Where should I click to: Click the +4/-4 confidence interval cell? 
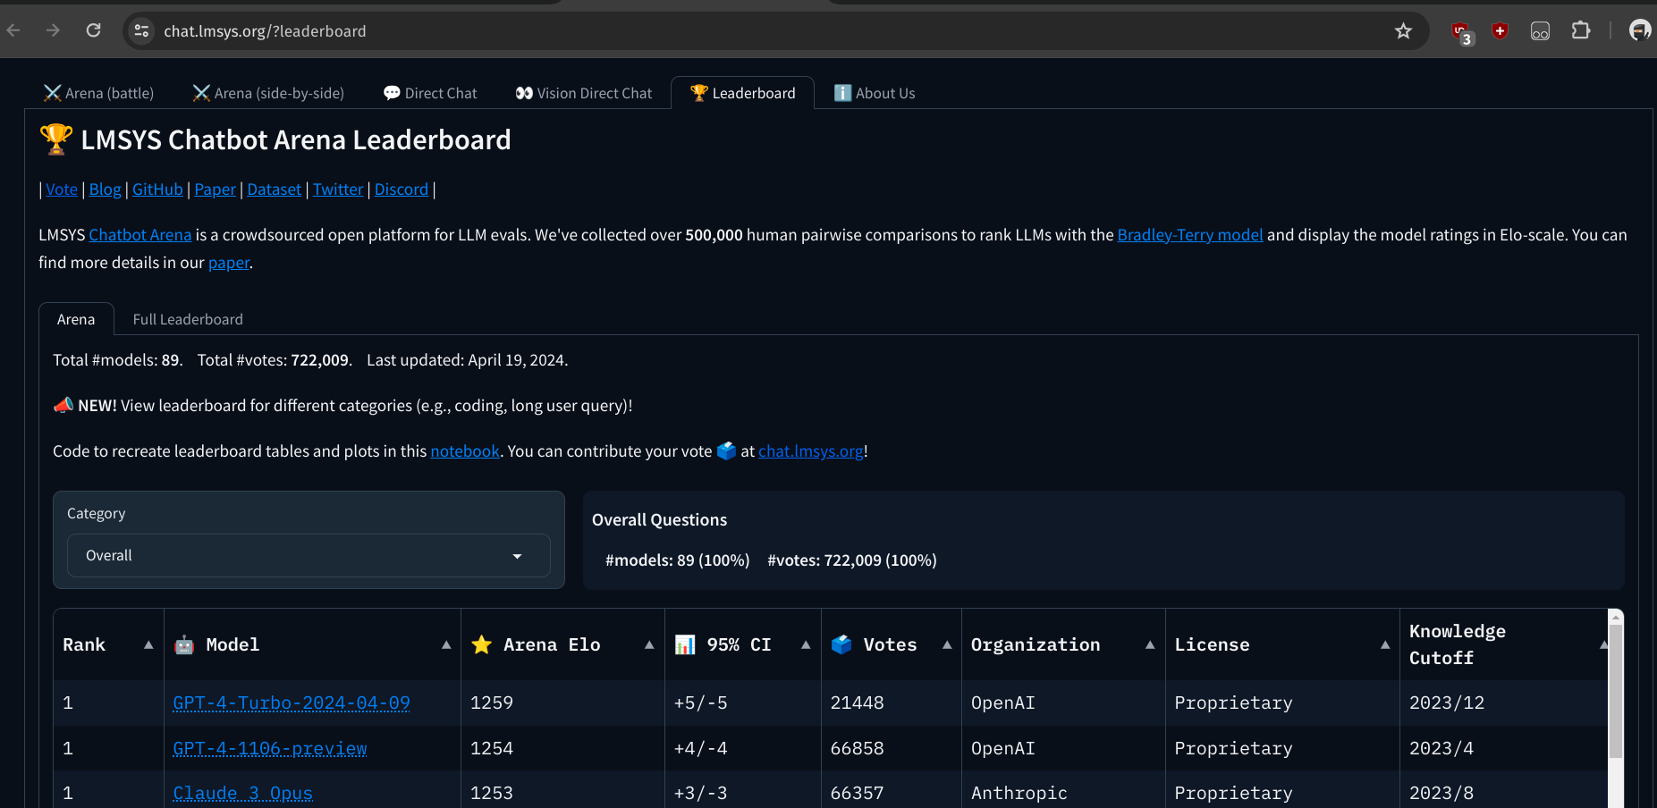tap(742, 748)
